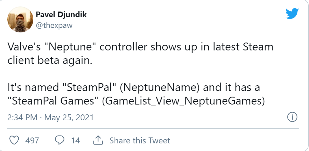The width and height of the screenshot is (309, 151).
Task: Click the text GameList_View_NeptuneGames
Action: coord(183,101)
